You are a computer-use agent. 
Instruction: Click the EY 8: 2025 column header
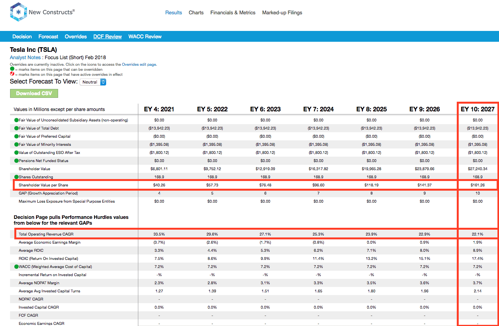(372, 109)
